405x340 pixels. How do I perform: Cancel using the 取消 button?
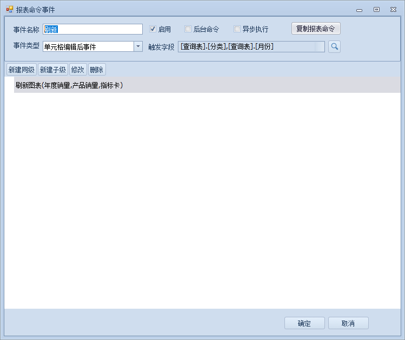point(348,323)
